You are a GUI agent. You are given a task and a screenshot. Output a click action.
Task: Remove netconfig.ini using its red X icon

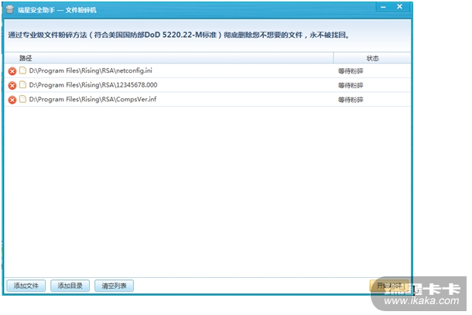pos(12,71)
